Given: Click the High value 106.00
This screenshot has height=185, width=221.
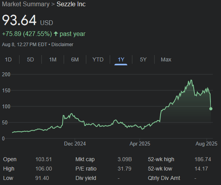Looking at the screenshot, I should pyautogui.click(x=44, y=169).
